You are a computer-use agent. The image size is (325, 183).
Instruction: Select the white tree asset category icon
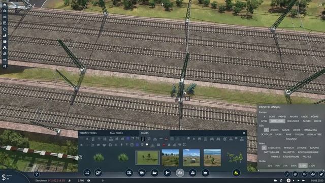pos(147,144)
